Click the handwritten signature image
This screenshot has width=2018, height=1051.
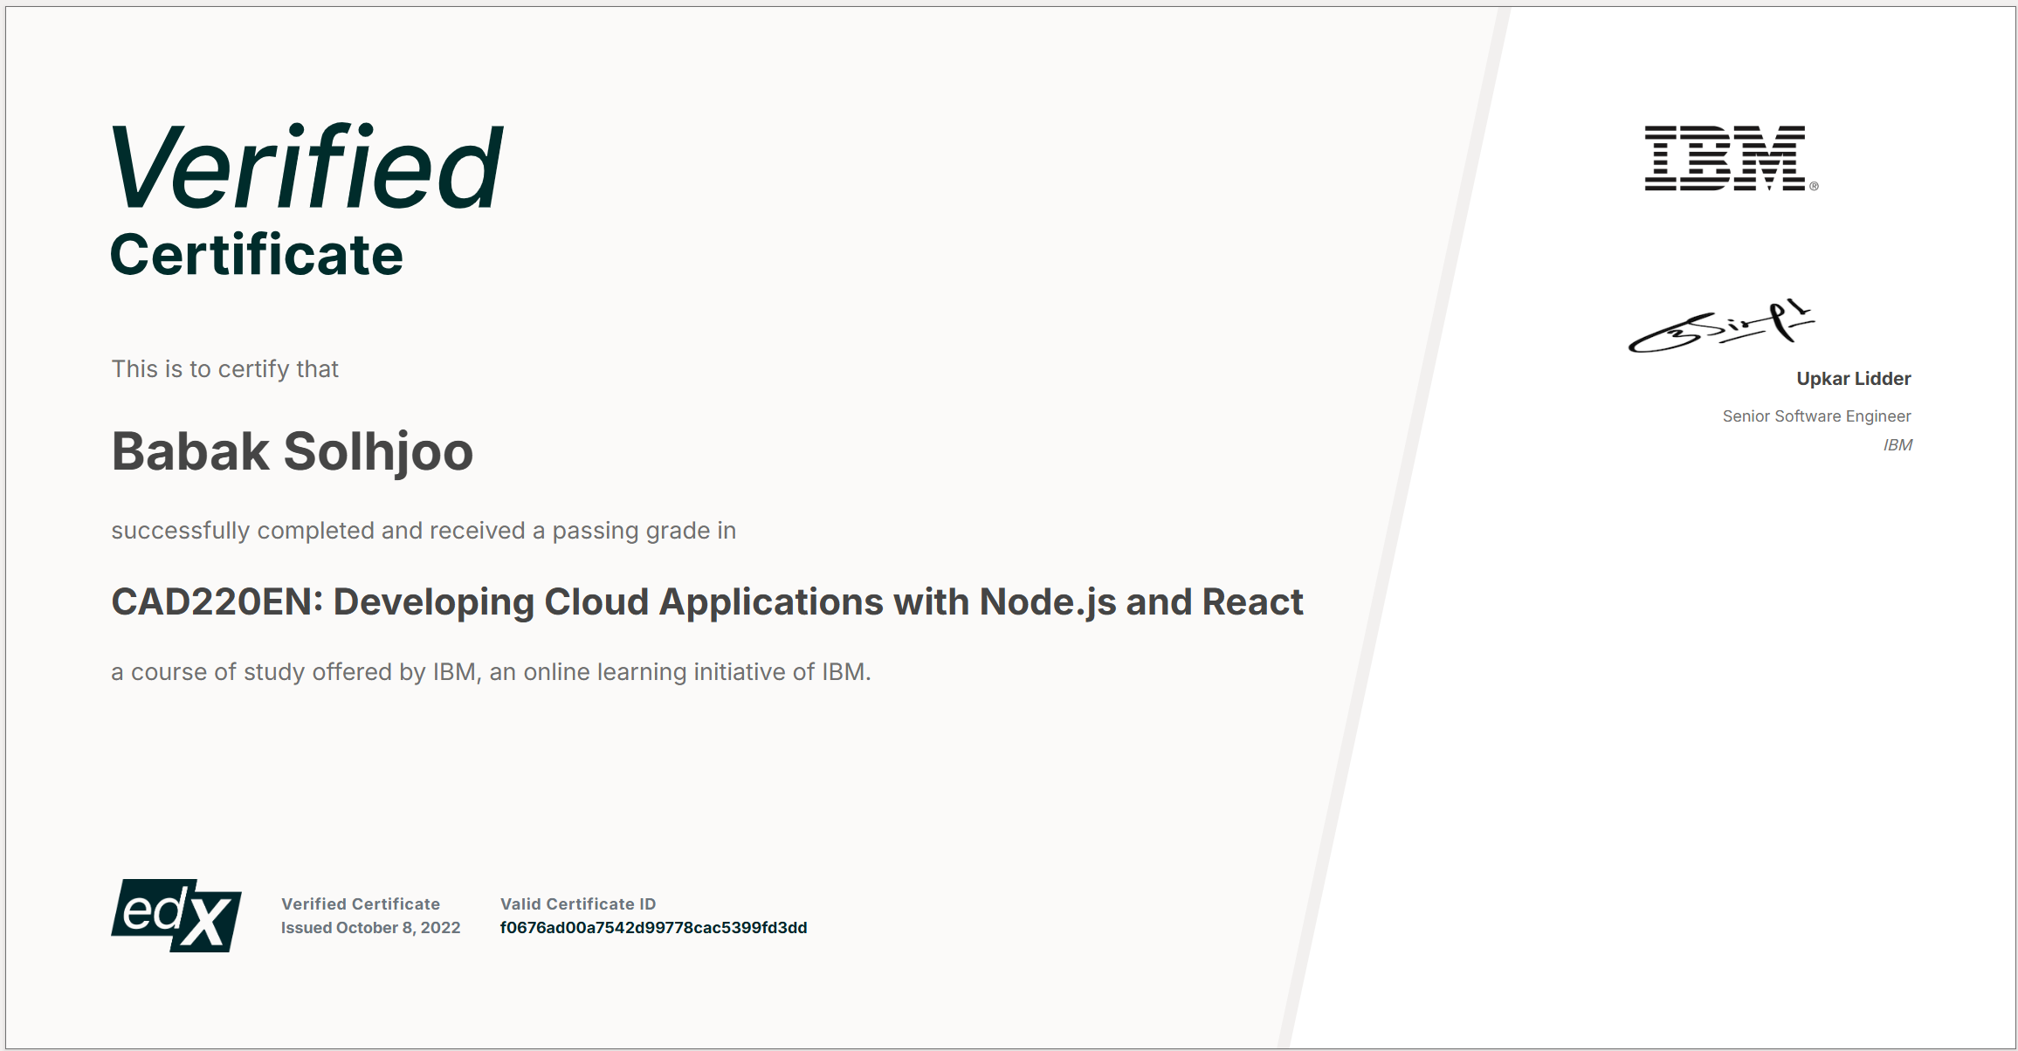click(1721, 326)
